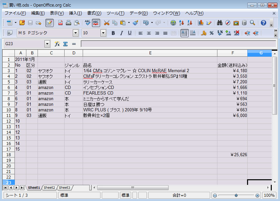Open the Navigator compass icon
Image resolution: width=280 pixels, height=201 pixels.
(x=228, y=23)
